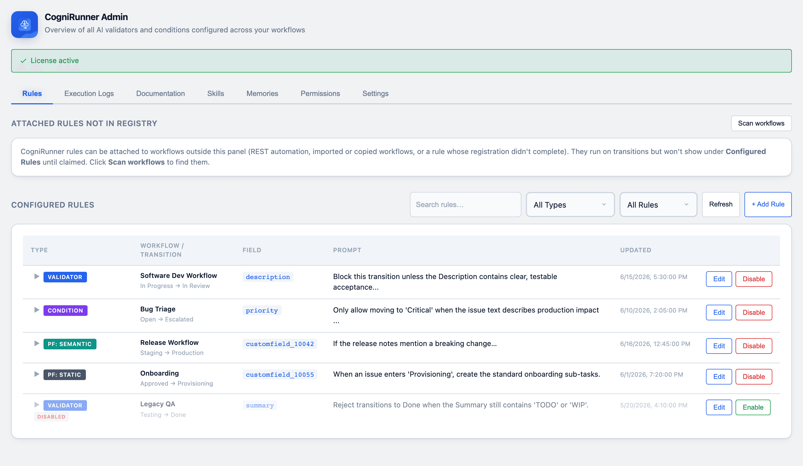Open the Execution Logs tab
The height and width of the screenshot is (466, 803).
[89, 93]
